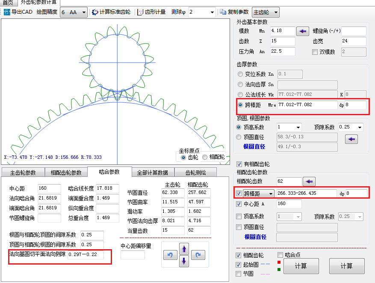Click the green color square
Viewport: 375px width, 283px height.
click(x=279, y=270)
